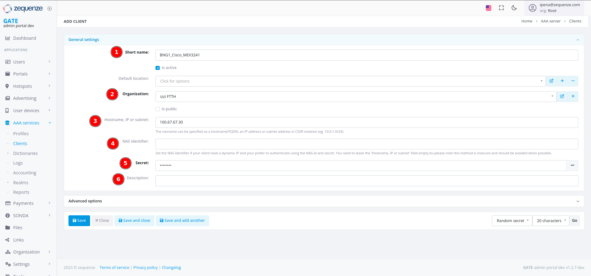Open the Default location dropdown
This screenshot has width=591, height=276.
click(350, 81)
